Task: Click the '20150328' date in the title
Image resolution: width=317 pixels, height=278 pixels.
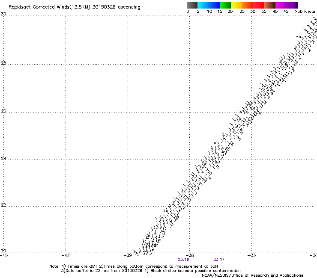Action: pyautogui.click(x=104, y=7)
